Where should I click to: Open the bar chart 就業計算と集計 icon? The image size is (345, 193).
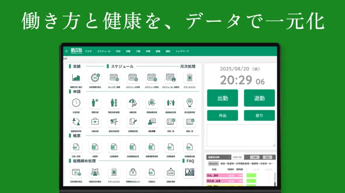coord(76,78)
